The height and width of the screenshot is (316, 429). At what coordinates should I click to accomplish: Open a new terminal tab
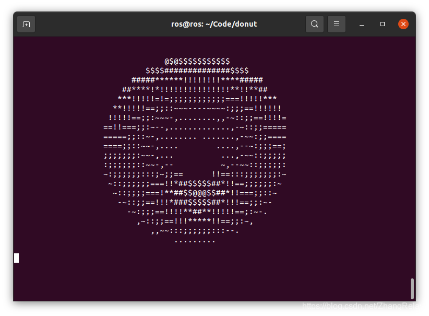26,25
